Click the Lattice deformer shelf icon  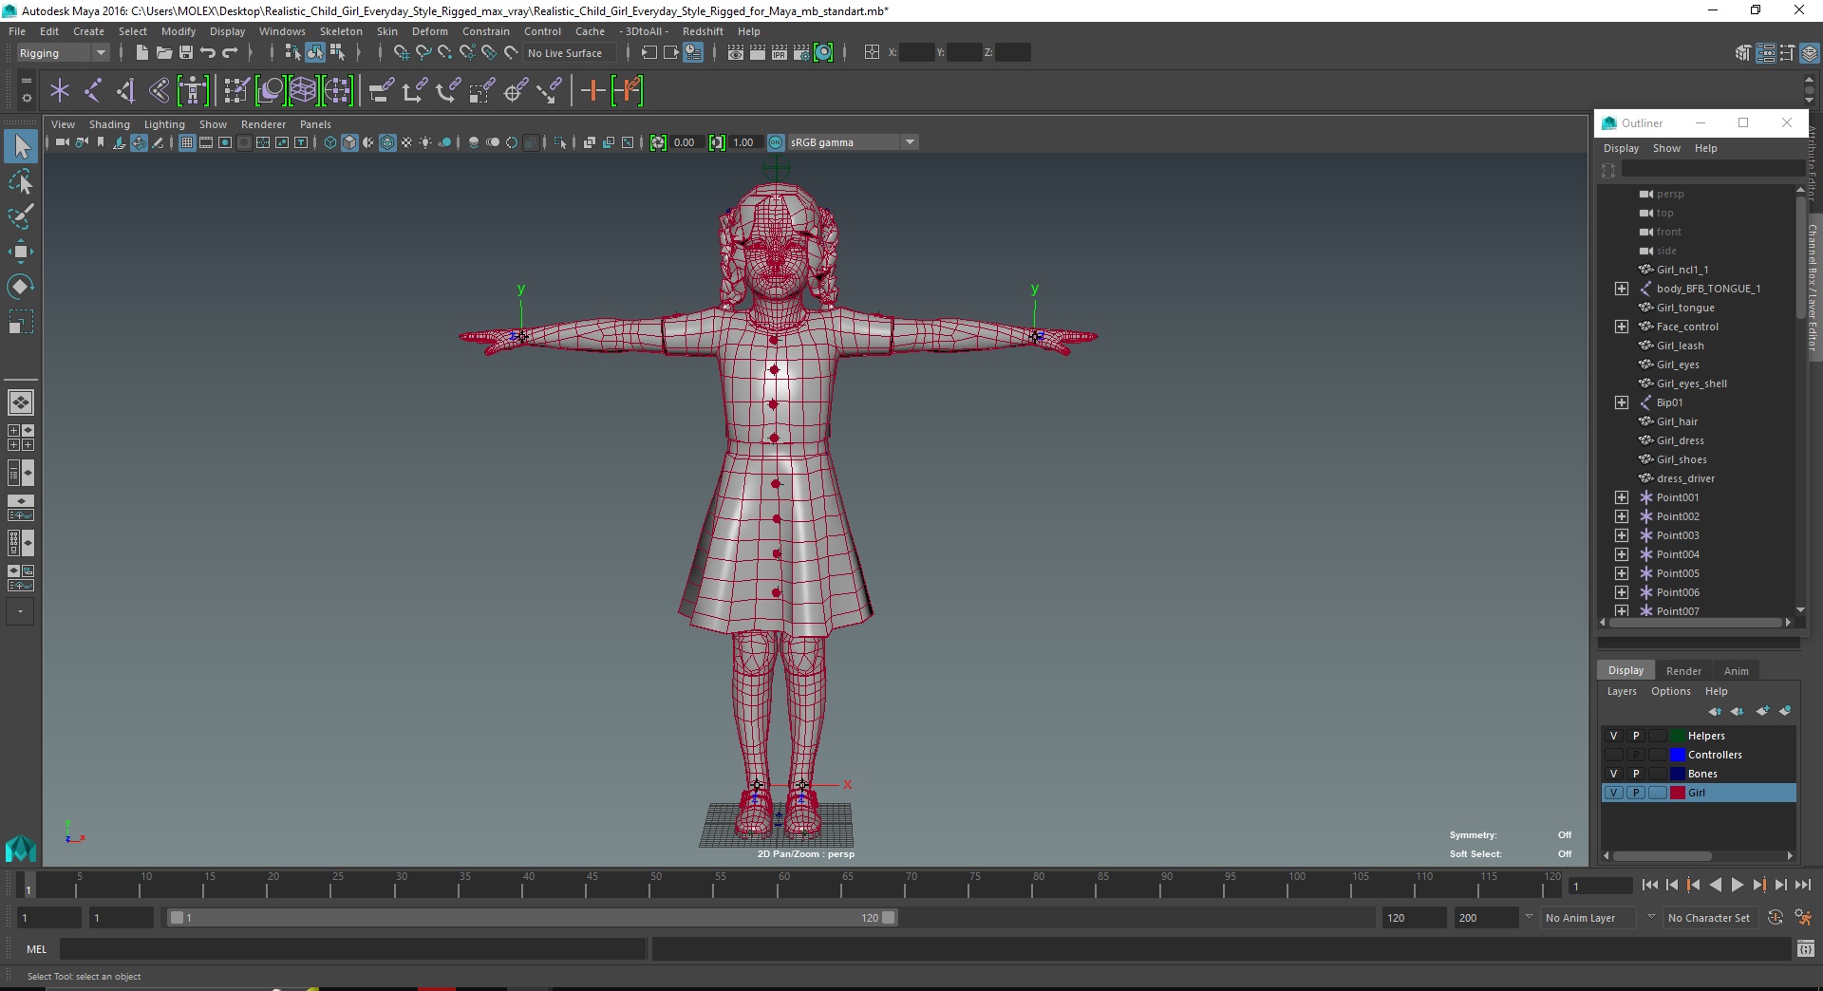pos(303,91)
